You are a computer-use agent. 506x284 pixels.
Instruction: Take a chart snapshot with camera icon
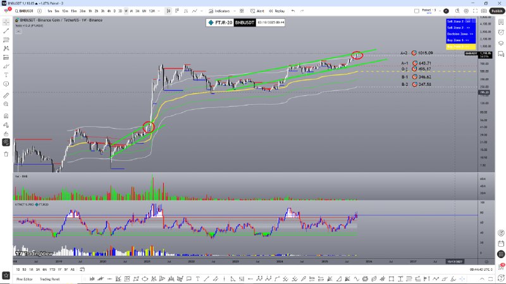tap(484, 11)
